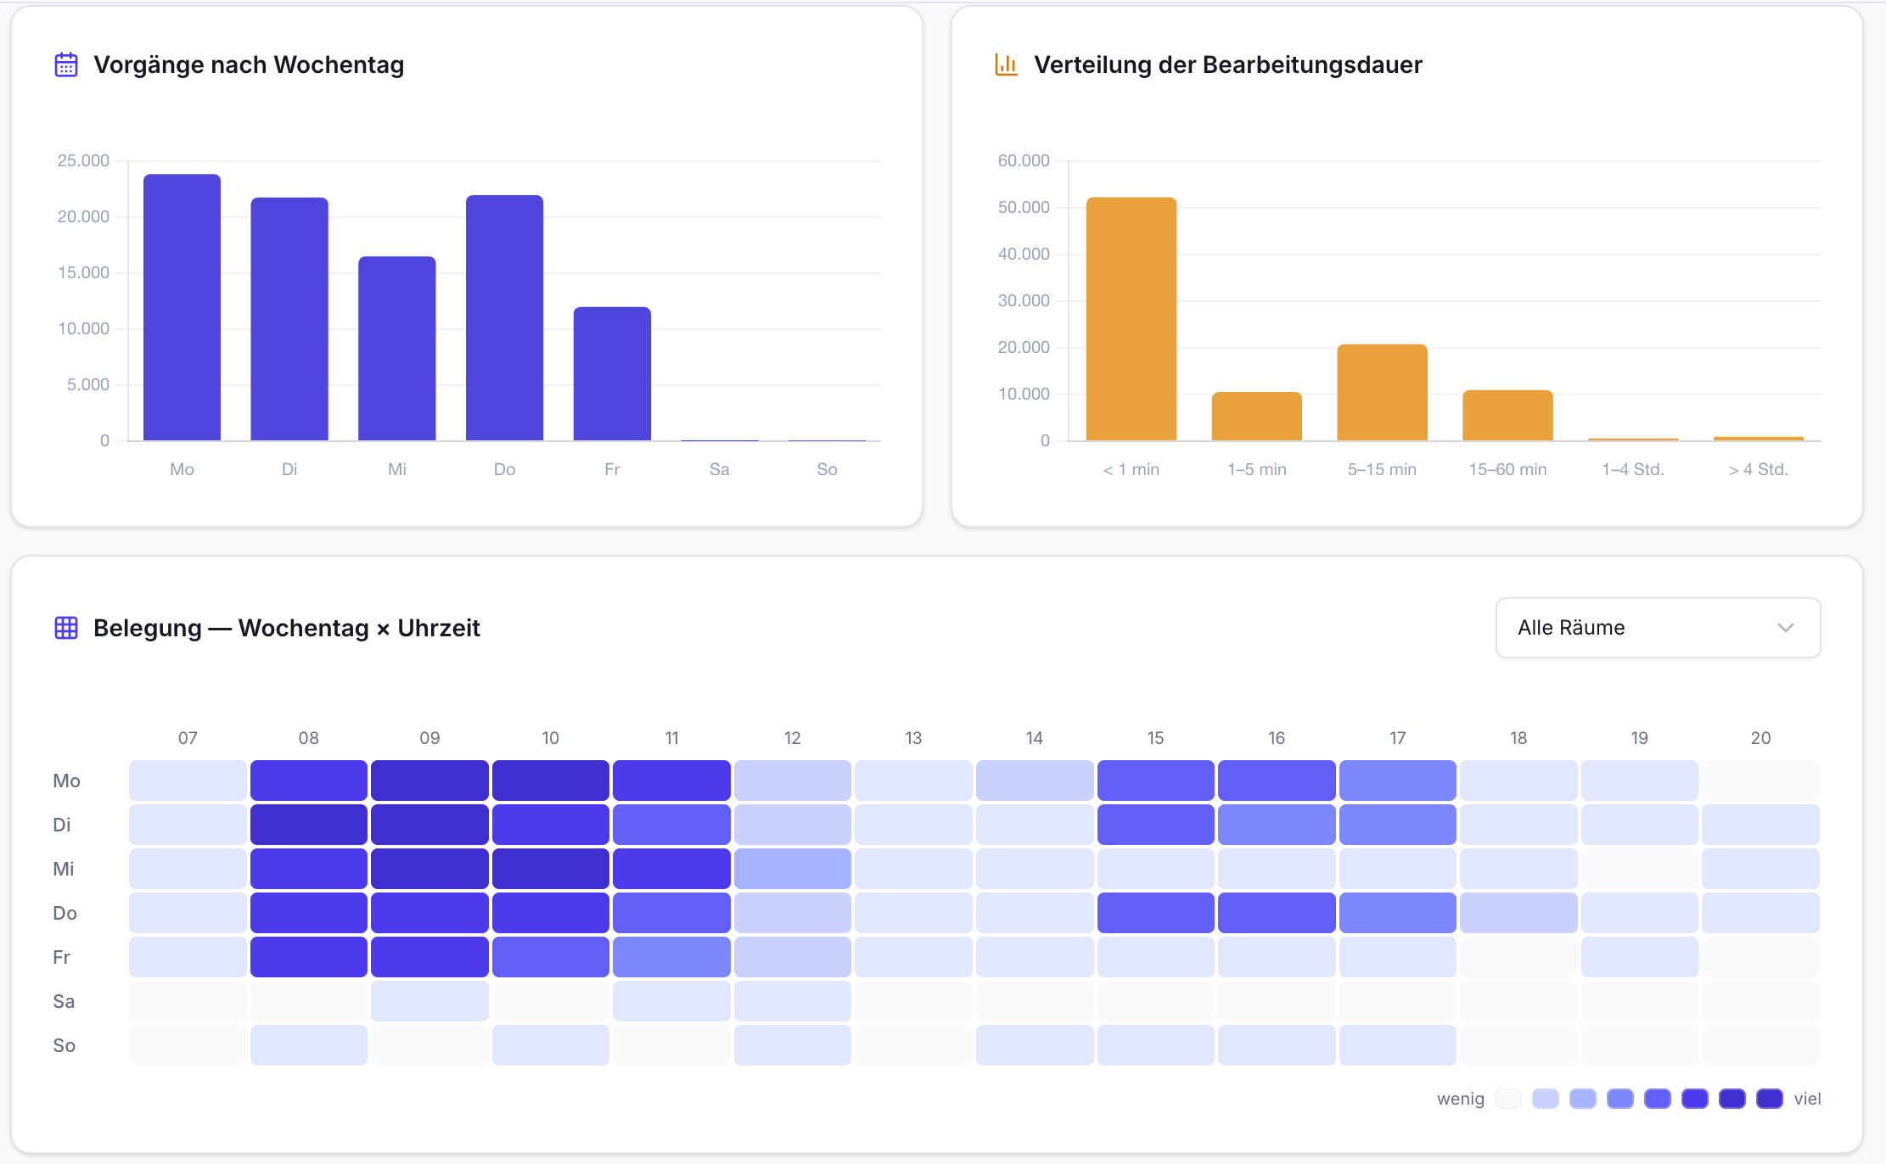
Task: Click the Di bar in weekday chart
Action: (x=289, y=319)
